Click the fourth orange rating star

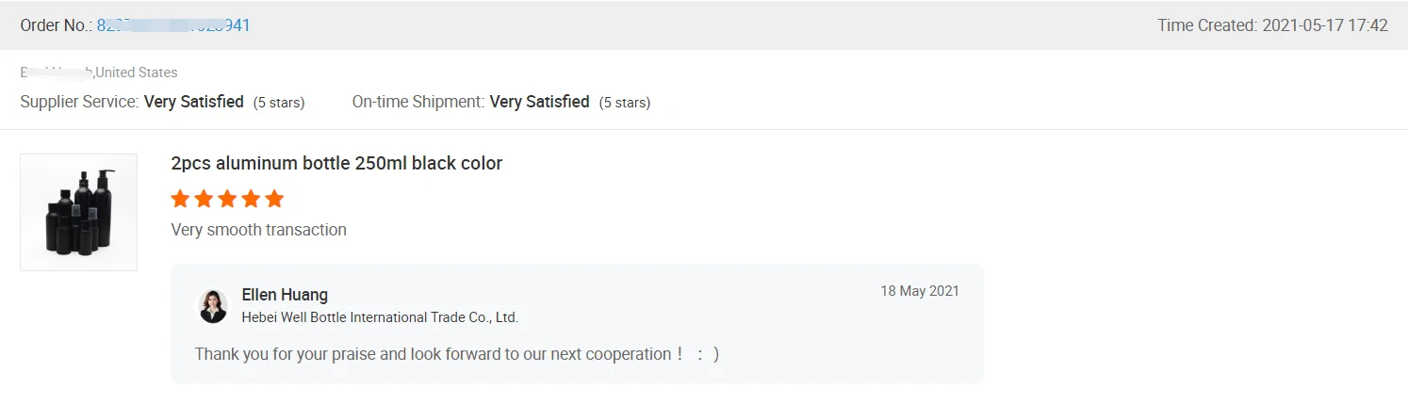(x=251, y=199)
